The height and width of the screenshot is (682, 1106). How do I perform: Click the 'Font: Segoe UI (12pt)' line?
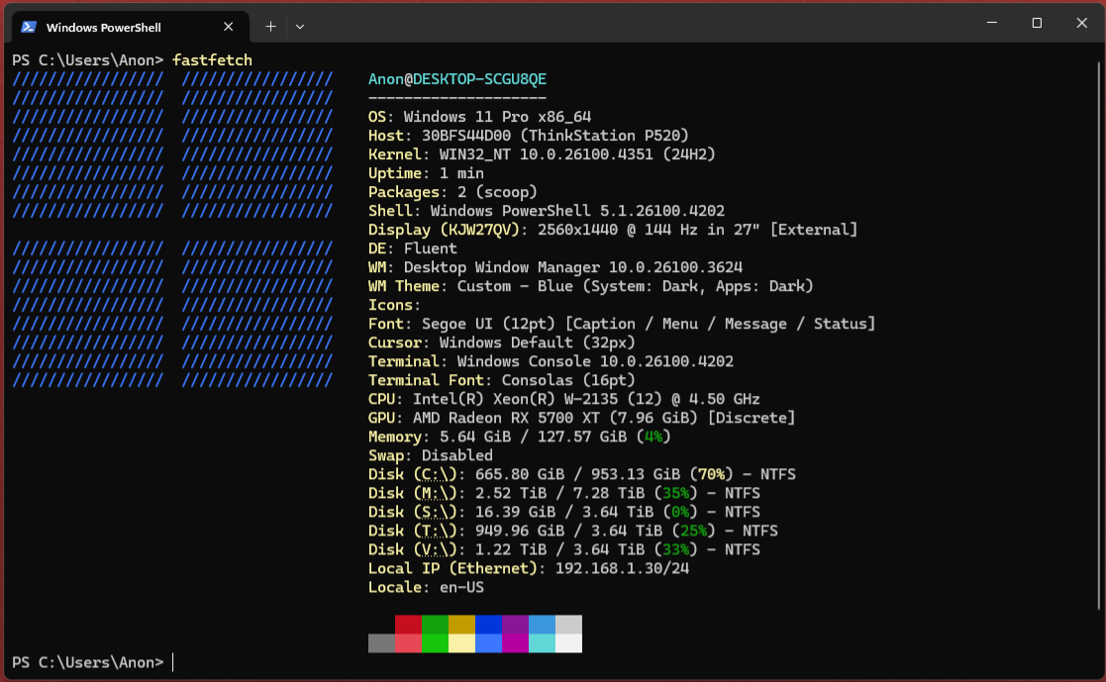tap(622, 324)
